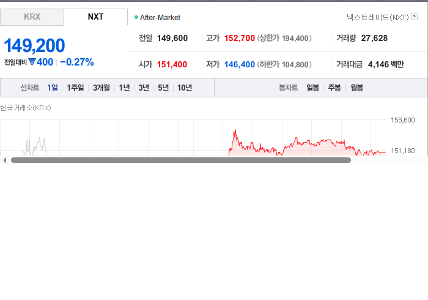The width and height of the screenshot is (428, 300).
Task: Click the 상한가 194,400 text
Action: tap(284, 38)
